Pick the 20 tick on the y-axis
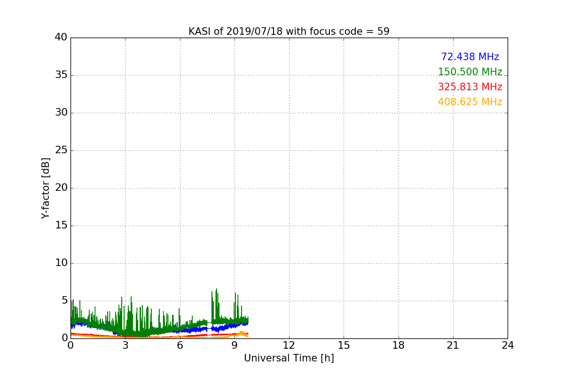 point(61,188)
